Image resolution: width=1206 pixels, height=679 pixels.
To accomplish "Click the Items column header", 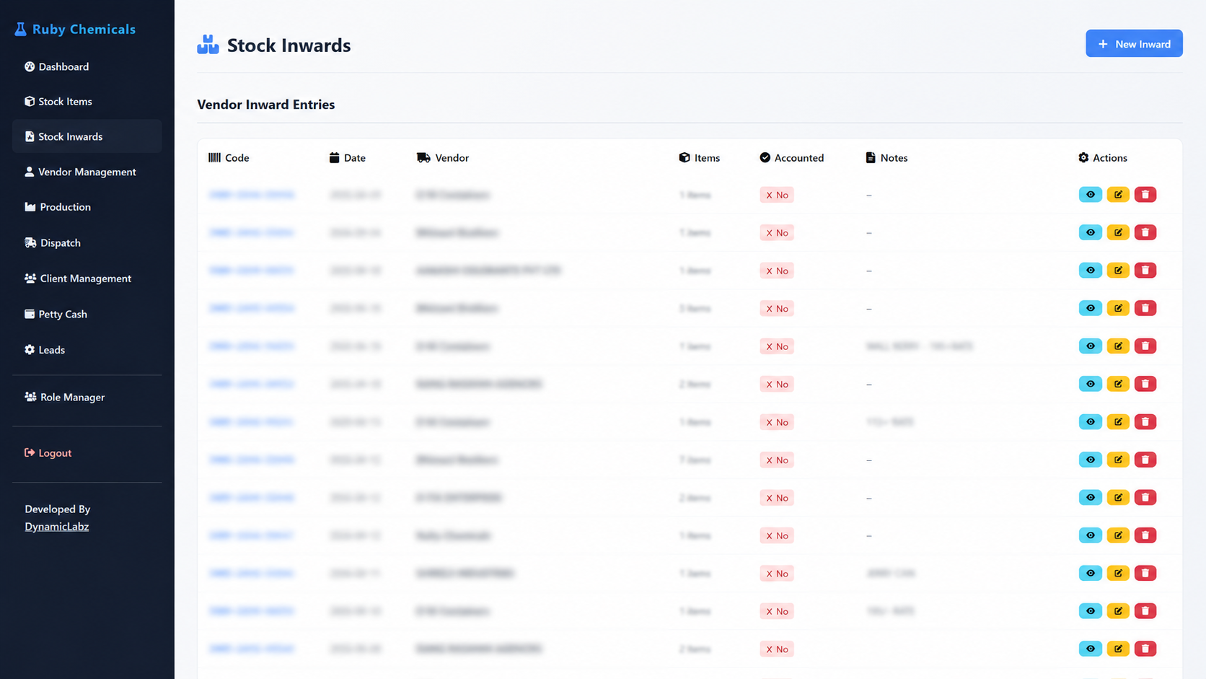I will tap(700, 158).
